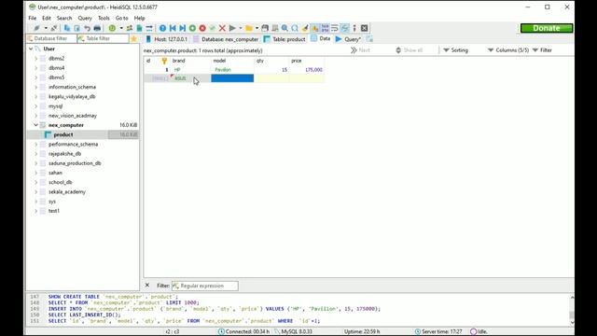The height and width of the screenshot is (336, 597).
Task: Open the Query menu
Action: click(x=85, y=18)
